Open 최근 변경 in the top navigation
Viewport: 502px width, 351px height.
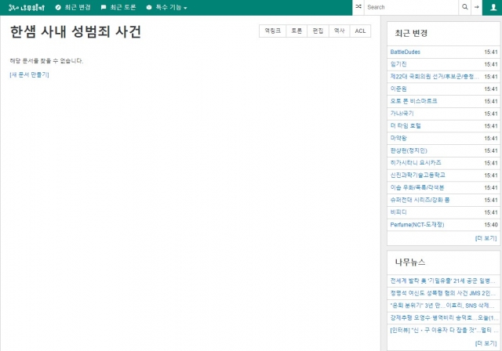[73, 7]
